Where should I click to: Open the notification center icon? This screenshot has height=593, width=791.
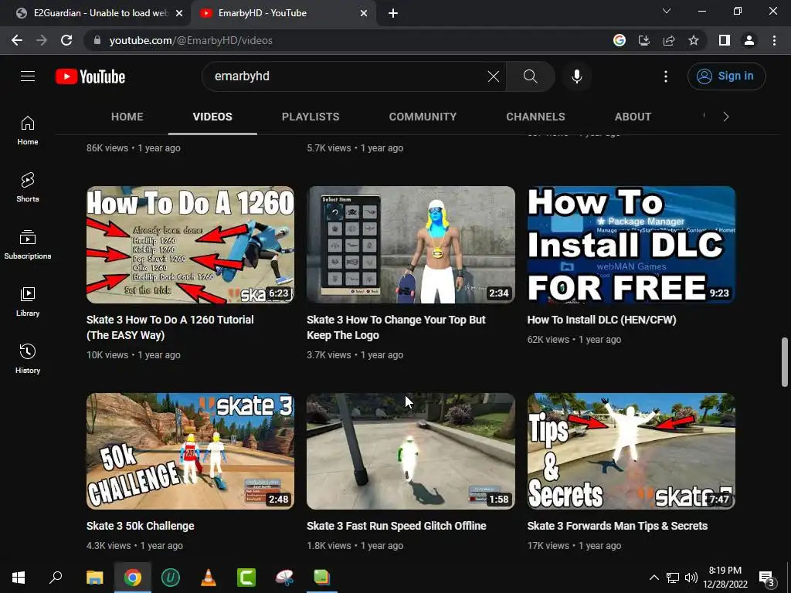pyautogui.click(x=767, y=578)
